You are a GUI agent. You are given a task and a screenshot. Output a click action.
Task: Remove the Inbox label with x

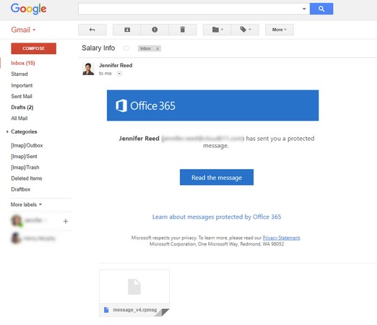click(x=157, y=48)
